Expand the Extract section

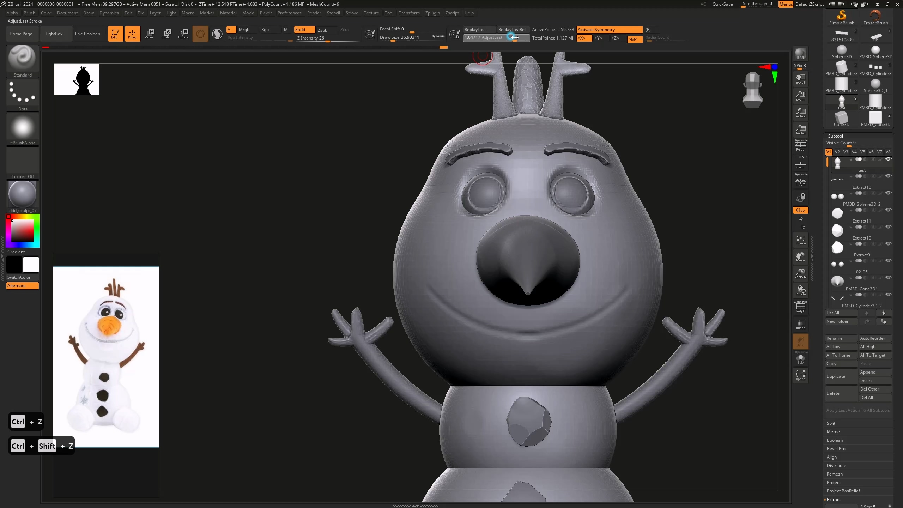[834, 499]
